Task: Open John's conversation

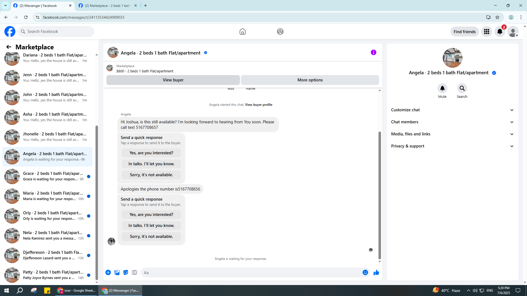Action: 47,97
